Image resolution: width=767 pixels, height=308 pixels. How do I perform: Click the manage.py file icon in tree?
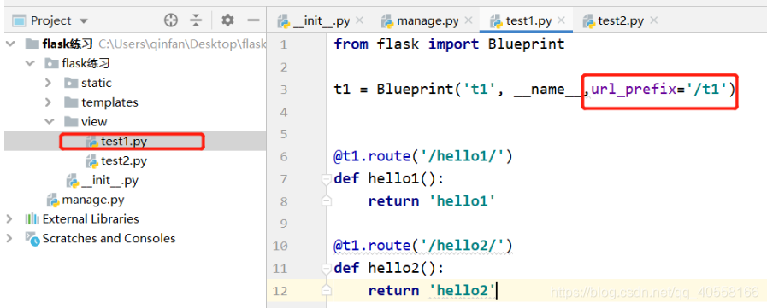coord(53,200)
